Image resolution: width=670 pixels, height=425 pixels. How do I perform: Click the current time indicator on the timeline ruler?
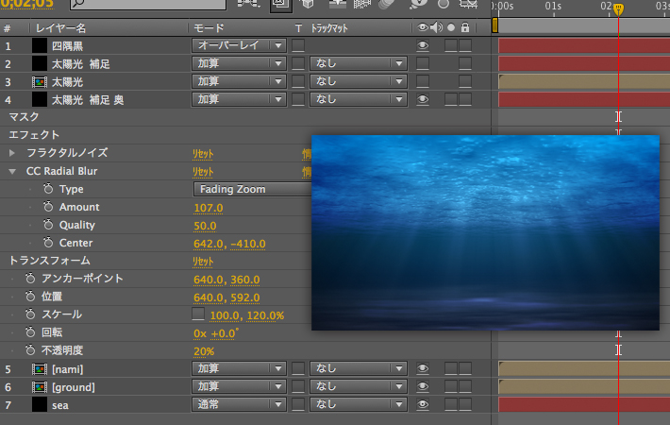[618, 10]
